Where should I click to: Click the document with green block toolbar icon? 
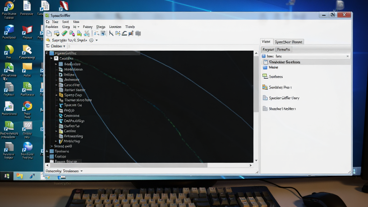(x=79, y=33)
